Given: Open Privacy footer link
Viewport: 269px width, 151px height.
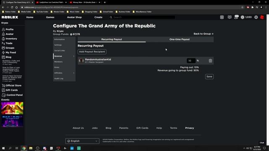Looking at the screenshot, I should click(x=190, y=128).
